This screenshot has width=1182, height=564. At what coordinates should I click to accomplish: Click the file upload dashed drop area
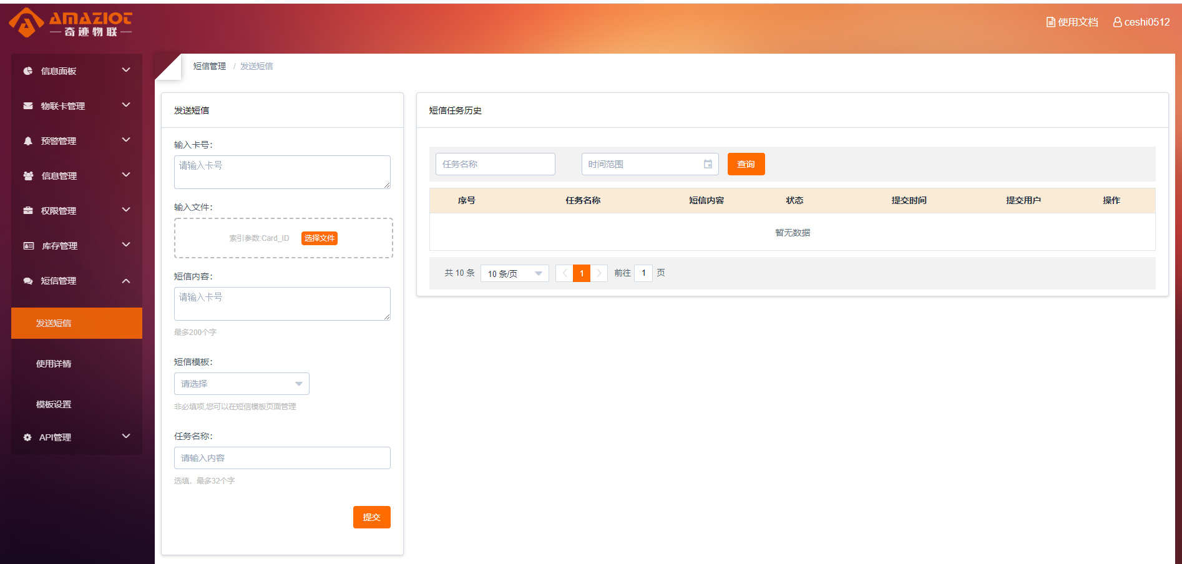pyautogui.click(x=283, y=238)
